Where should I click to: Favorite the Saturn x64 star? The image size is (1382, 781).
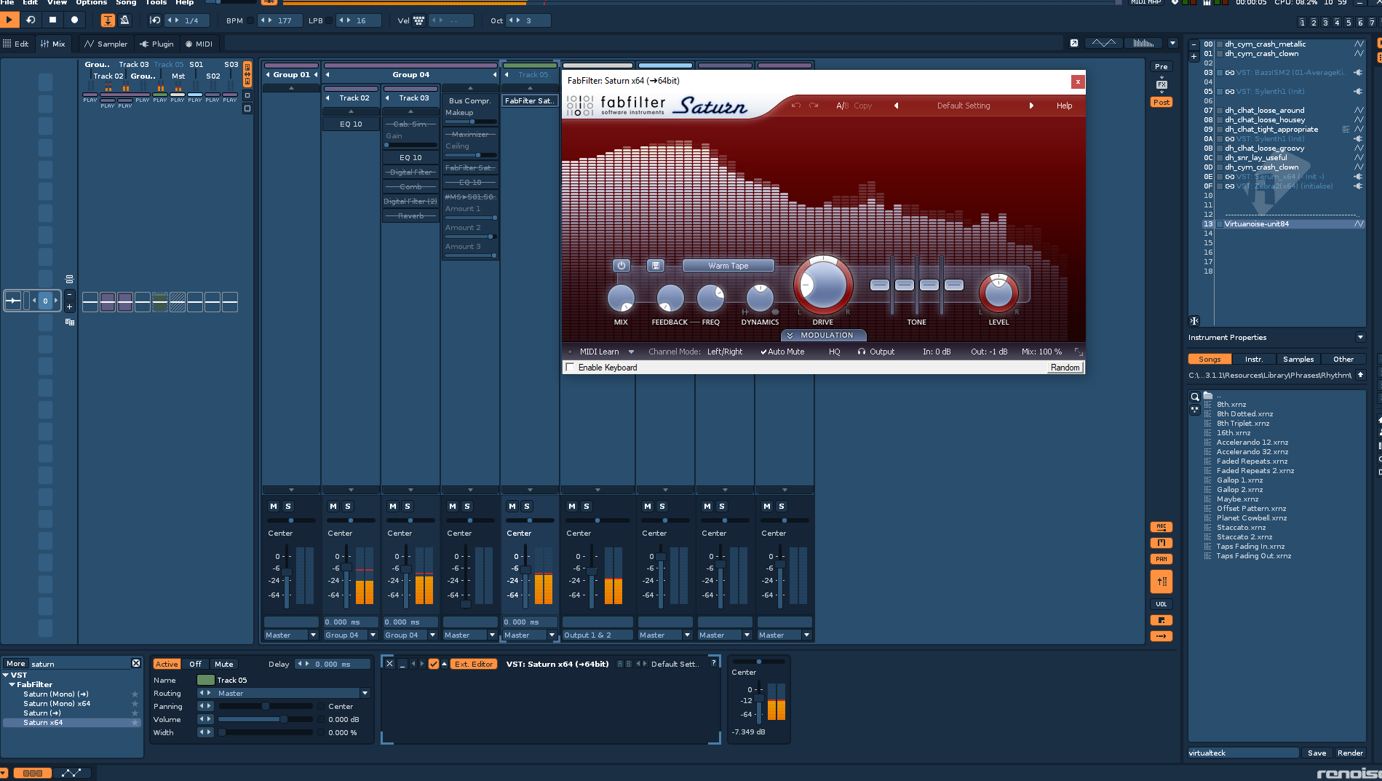click(135, 723)
